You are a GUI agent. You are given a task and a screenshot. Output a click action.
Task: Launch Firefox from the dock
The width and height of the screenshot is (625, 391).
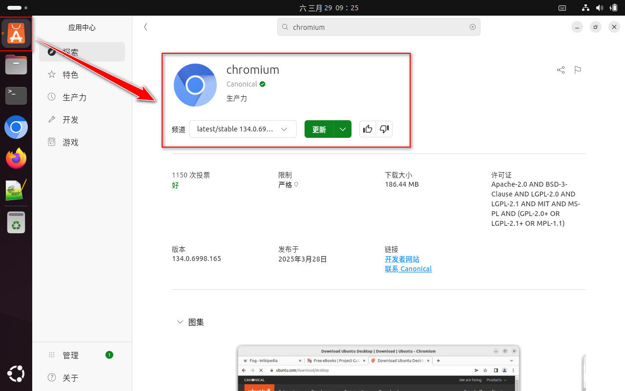click(x=16, y=158)
